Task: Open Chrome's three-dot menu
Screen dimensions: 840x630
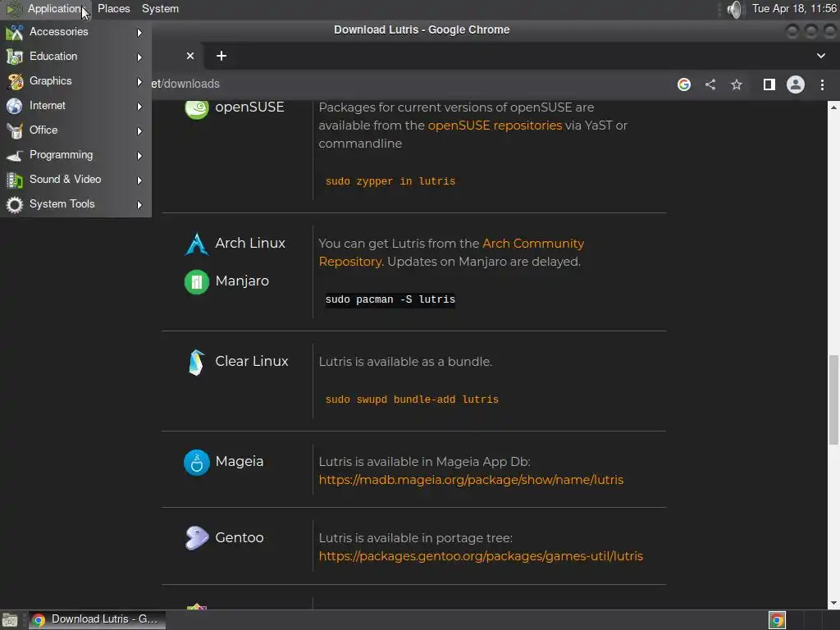Action: point(822,84)
